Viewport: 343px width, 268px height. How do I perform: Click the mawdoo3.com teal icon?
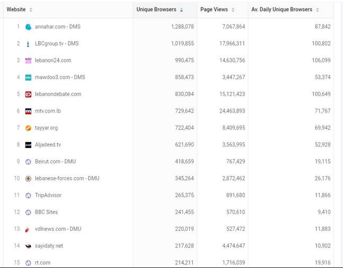(28, 77)
